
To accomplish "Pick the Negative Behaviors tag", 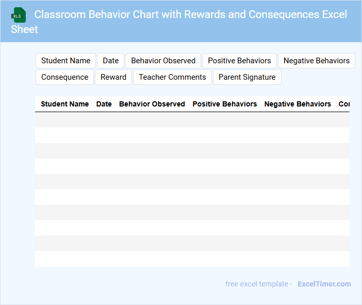I will pyautogui.click(x=316, y=61).
